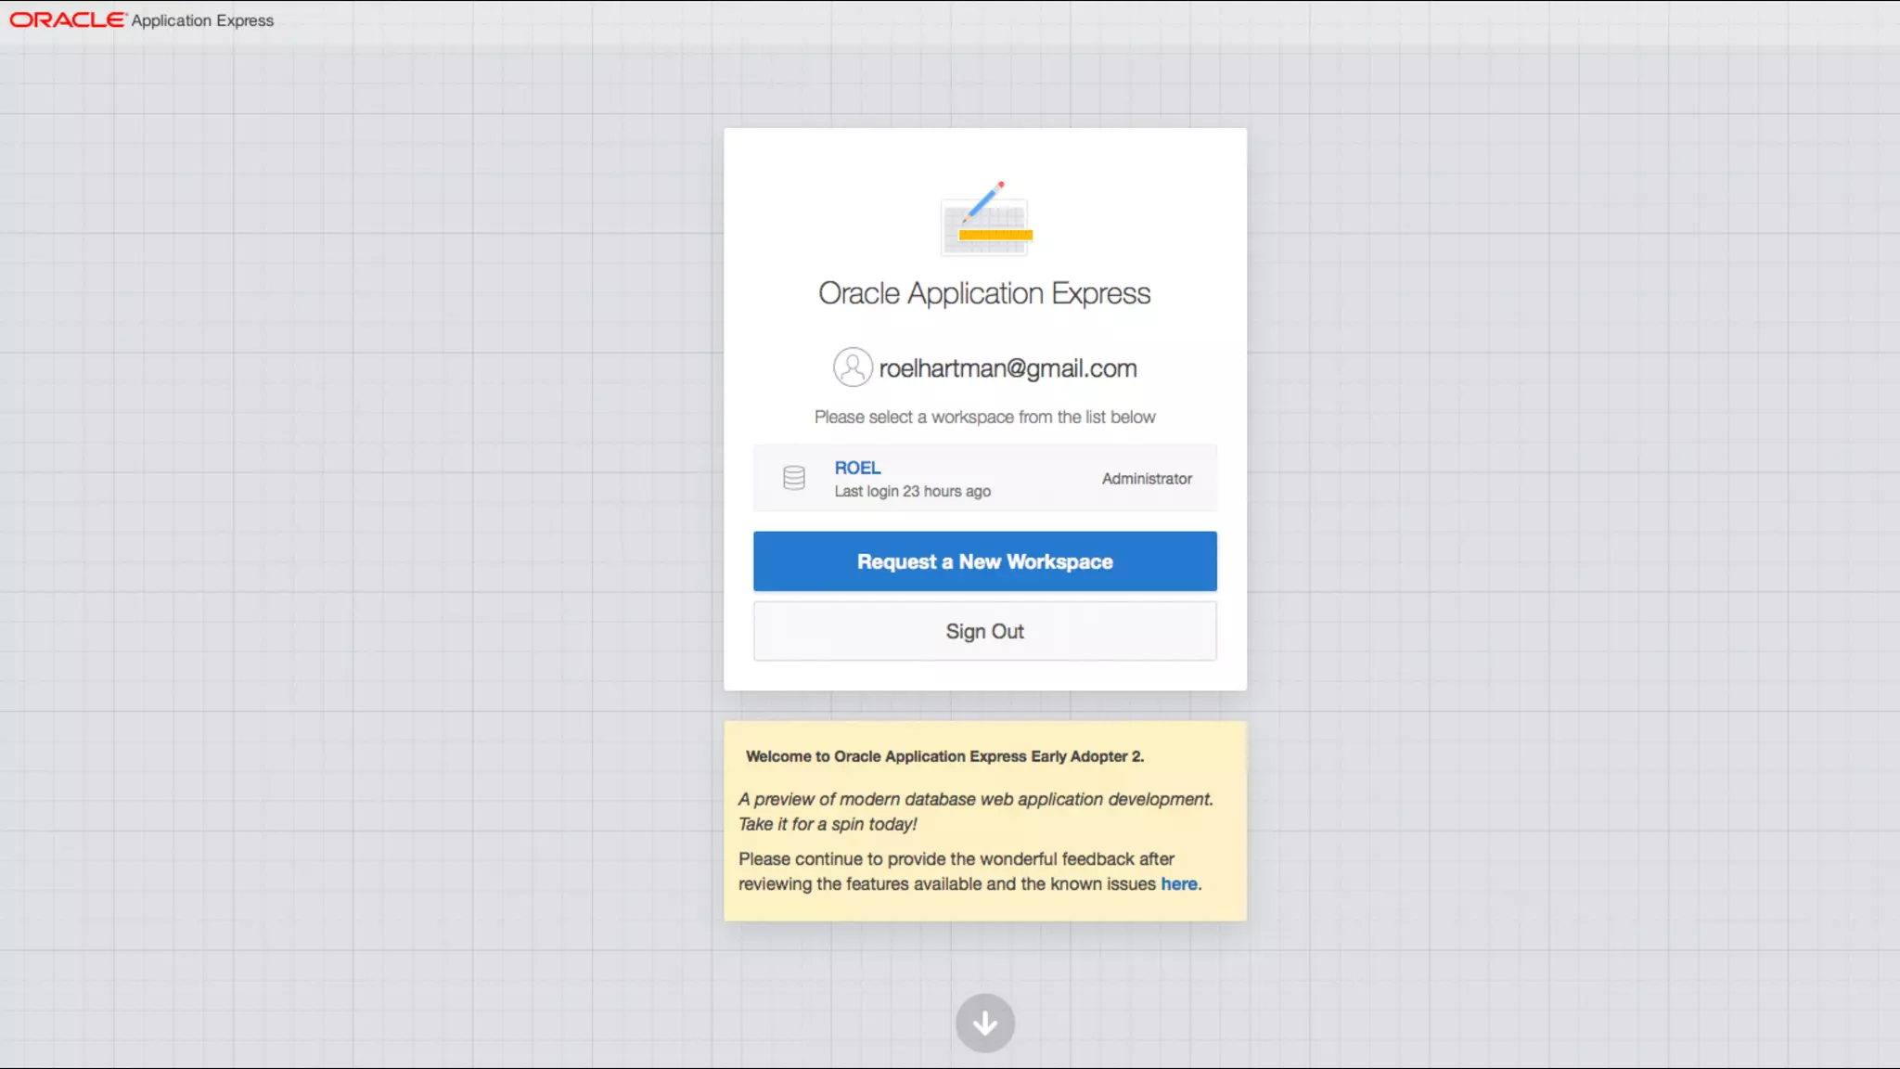This screenshot has height=1069, width=1900.
Task: Click the Oracle Application Express heading
Action: tap(984, 293)
